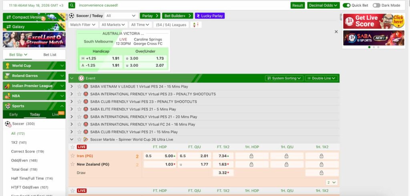Click locked 1H. O/U cell for New Zealand
Image resolution: width=410 pixels, height=196 pixels.
pos(287,164)
